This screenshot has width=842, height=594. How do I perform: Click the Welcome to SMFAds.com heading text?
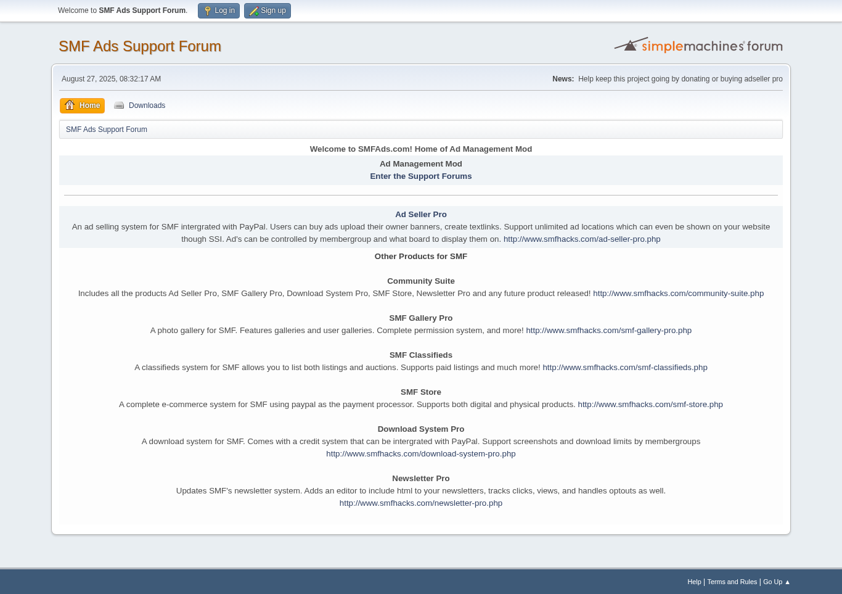click(421, 149)
